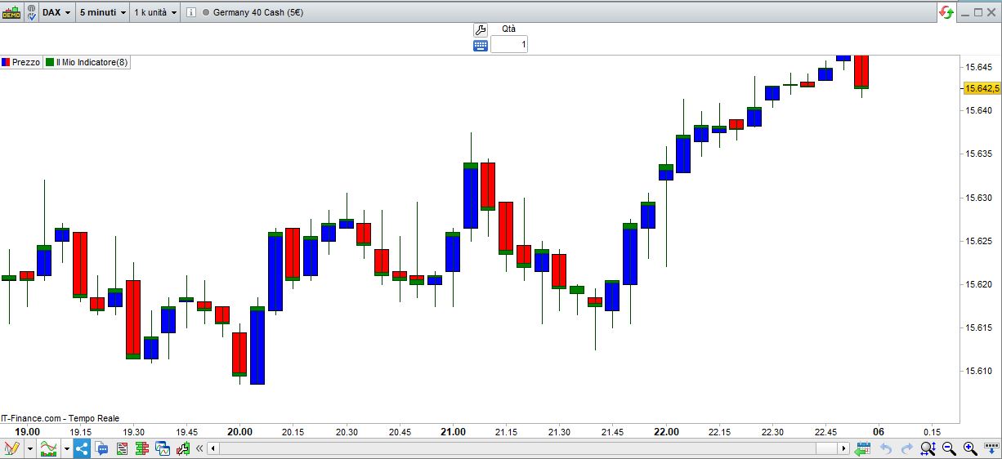
Task: Click the gray market status dot
Action: tap(205, 12)
